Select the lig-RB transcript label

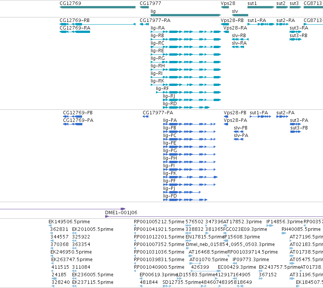pyautogui.click(x=157, y=36)
